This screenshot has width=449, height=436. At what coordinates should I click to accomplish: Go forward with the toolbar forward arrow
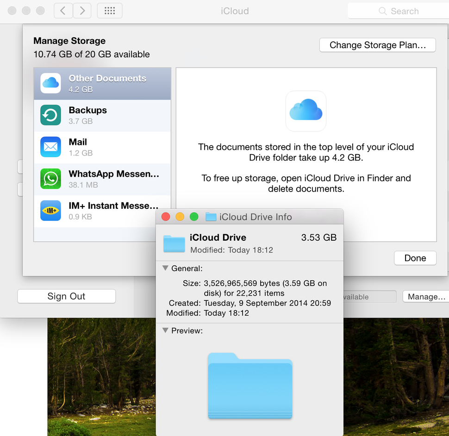pyautogui.click(x=82, y=11)
